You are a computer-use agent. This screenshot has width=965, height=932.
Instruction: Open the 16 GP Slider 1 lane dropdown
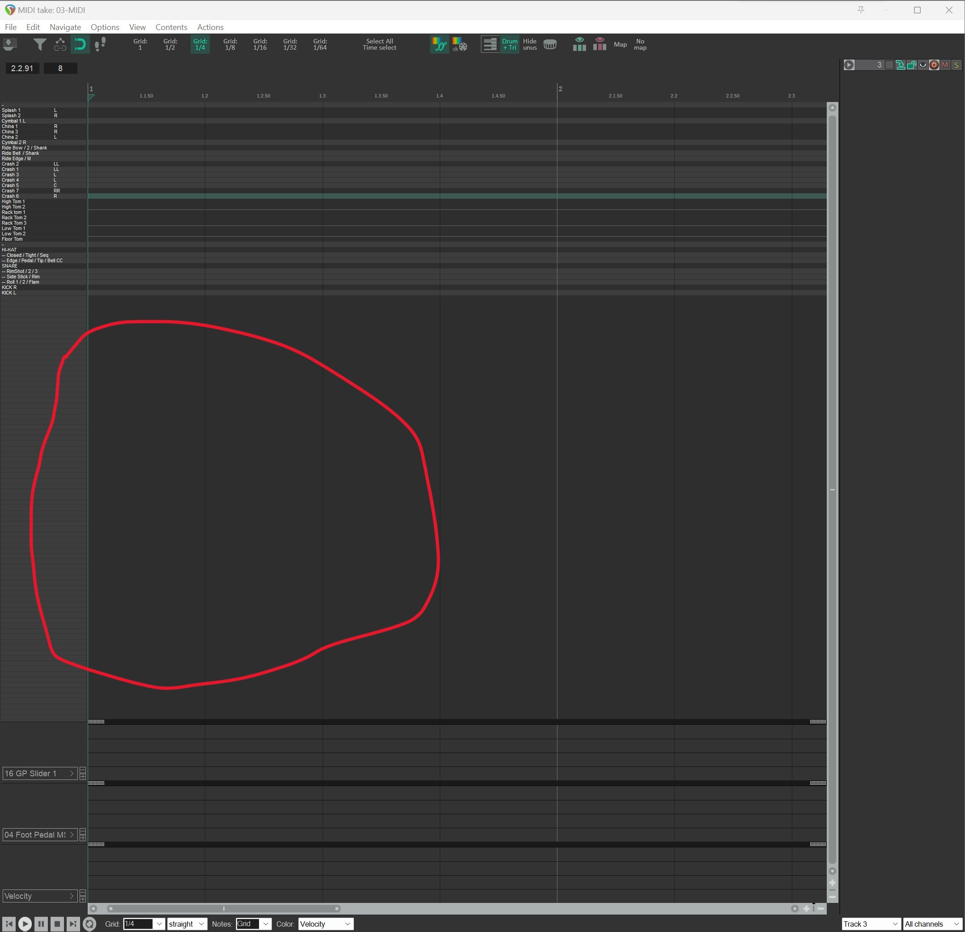pyautogui.click(x=40, y=773)
